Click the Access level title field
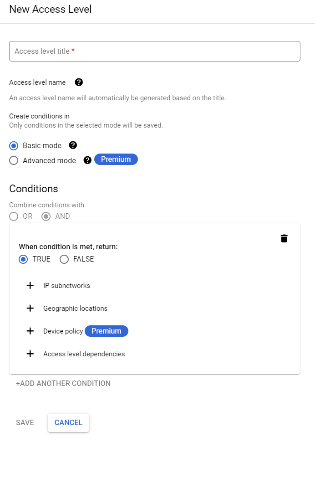Image resolution: width=315 pixels, height=483 pixels. tap(155, 51)
